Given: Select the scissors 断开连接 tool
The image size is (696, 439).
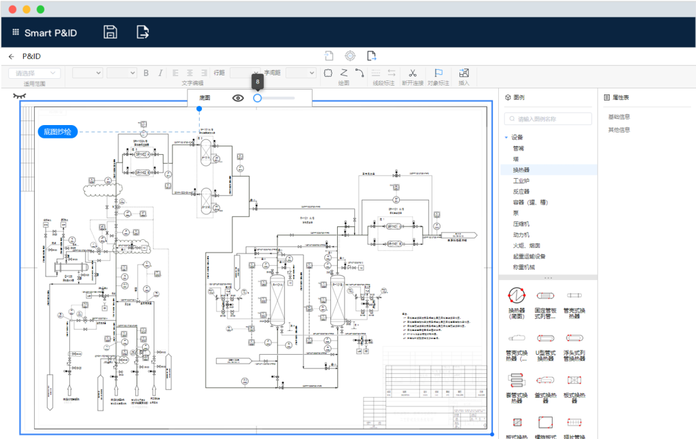Looking at the screenshot, I should (x=412, y=73).
